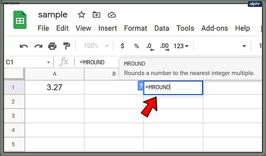Image resolution: width=266 pixels, height=156 pixels.
Task: Open the Format menu
Action: (x=135, y=28)
